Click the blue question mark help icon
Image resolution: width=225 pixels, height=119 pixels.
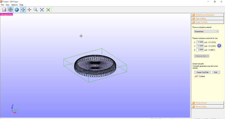tap(219, 46)
